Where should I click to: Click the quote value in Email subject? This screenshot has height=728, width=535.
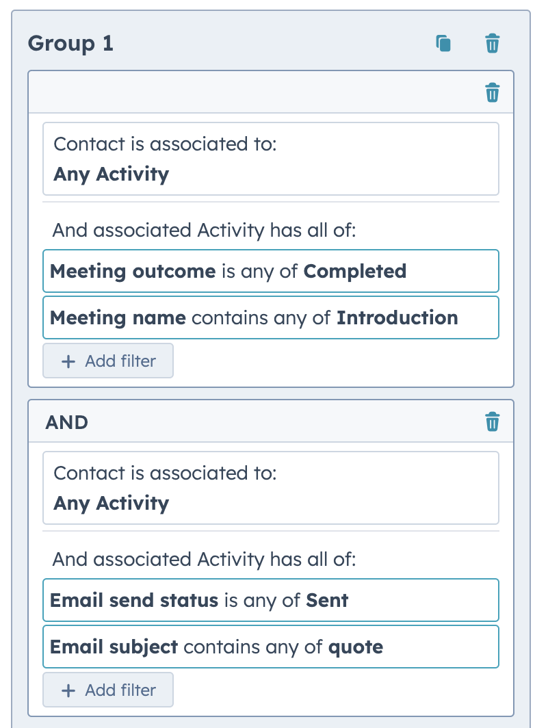356,647
